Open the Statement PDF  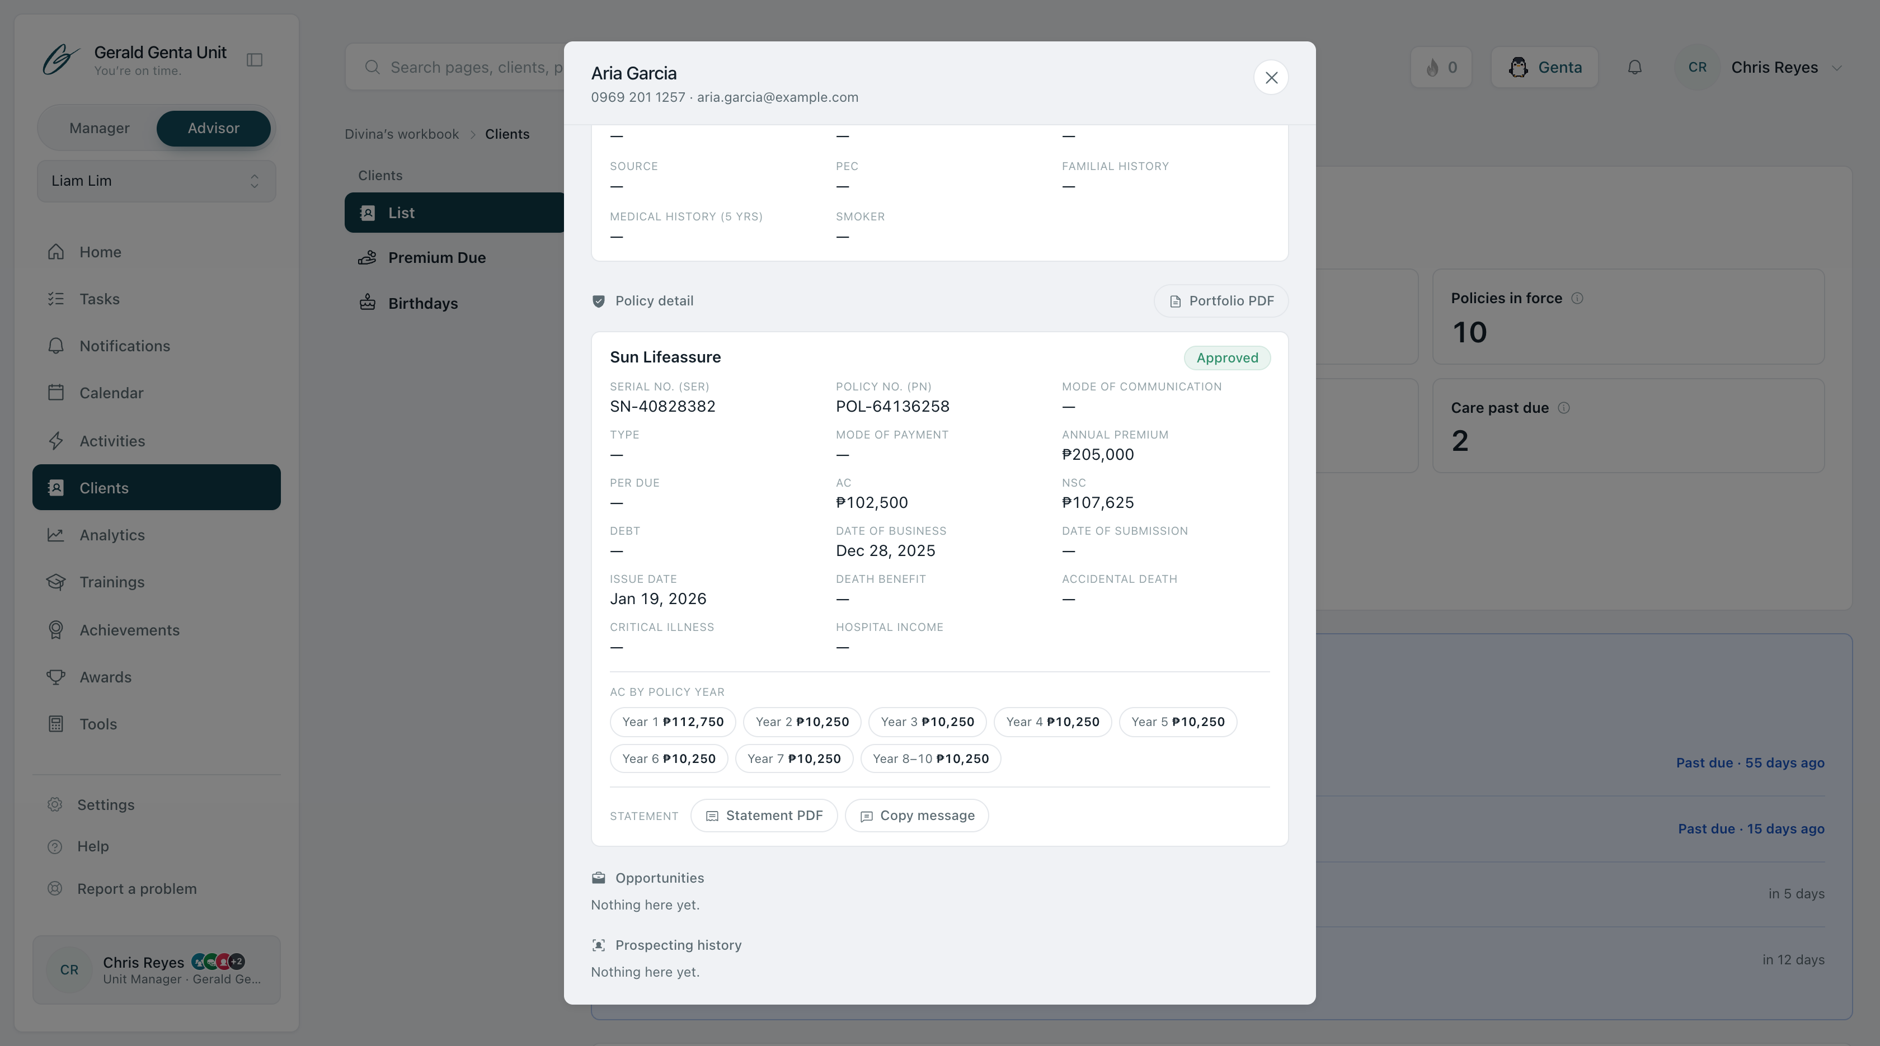point(764,816)
